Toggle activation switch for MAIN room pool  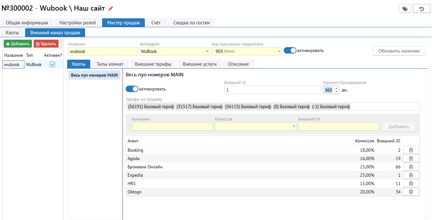coord(132,89)
